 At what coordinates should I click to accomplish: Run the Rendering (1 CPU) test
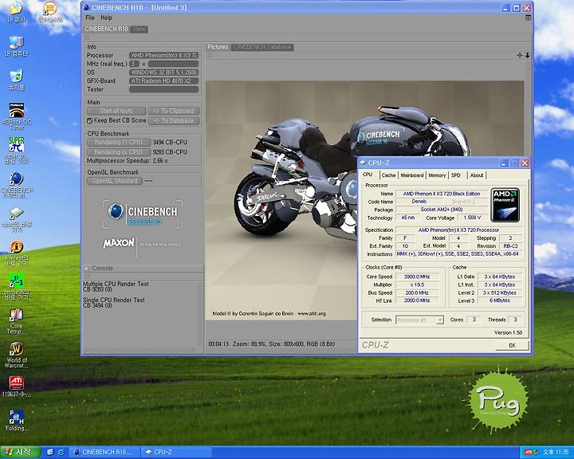[x=119, y=142]
